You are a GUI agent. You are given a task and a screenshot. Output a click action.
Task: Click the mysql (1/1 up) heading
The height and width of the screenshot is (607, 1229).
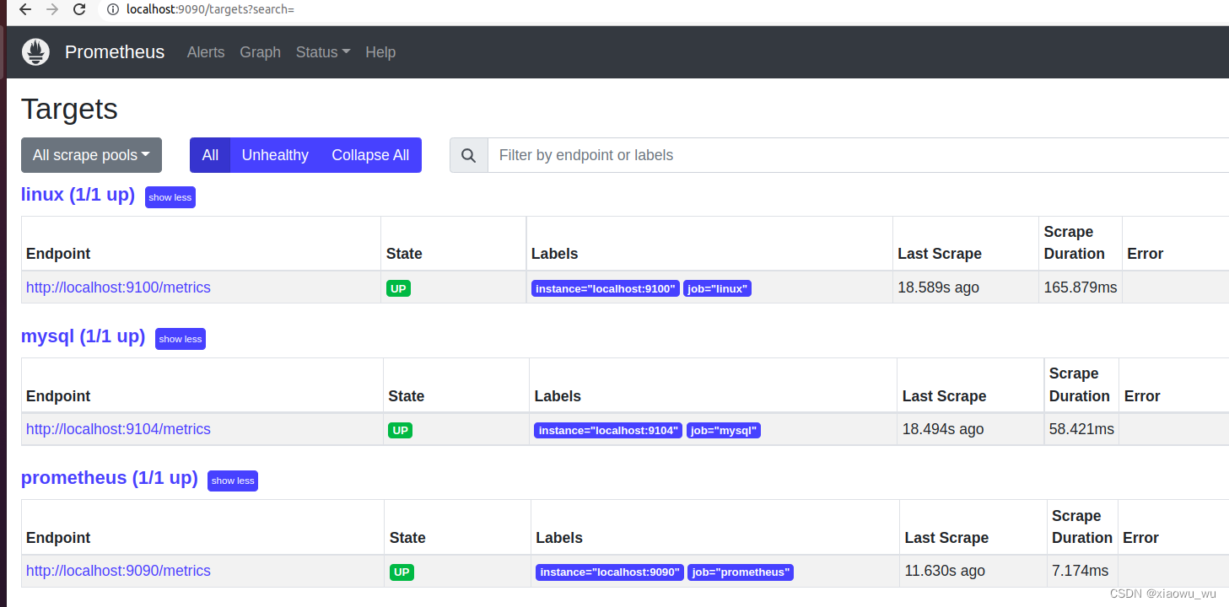pos(83,336)
